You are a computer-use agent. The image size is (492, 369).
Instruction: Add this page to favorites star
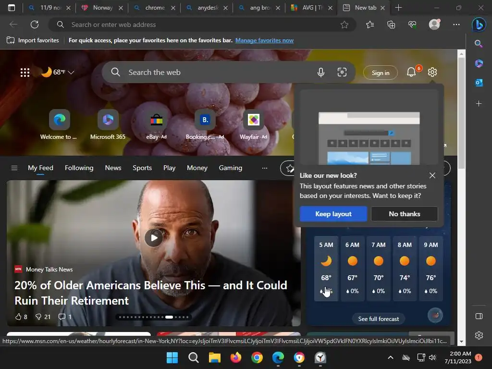[x=344, y=25]
